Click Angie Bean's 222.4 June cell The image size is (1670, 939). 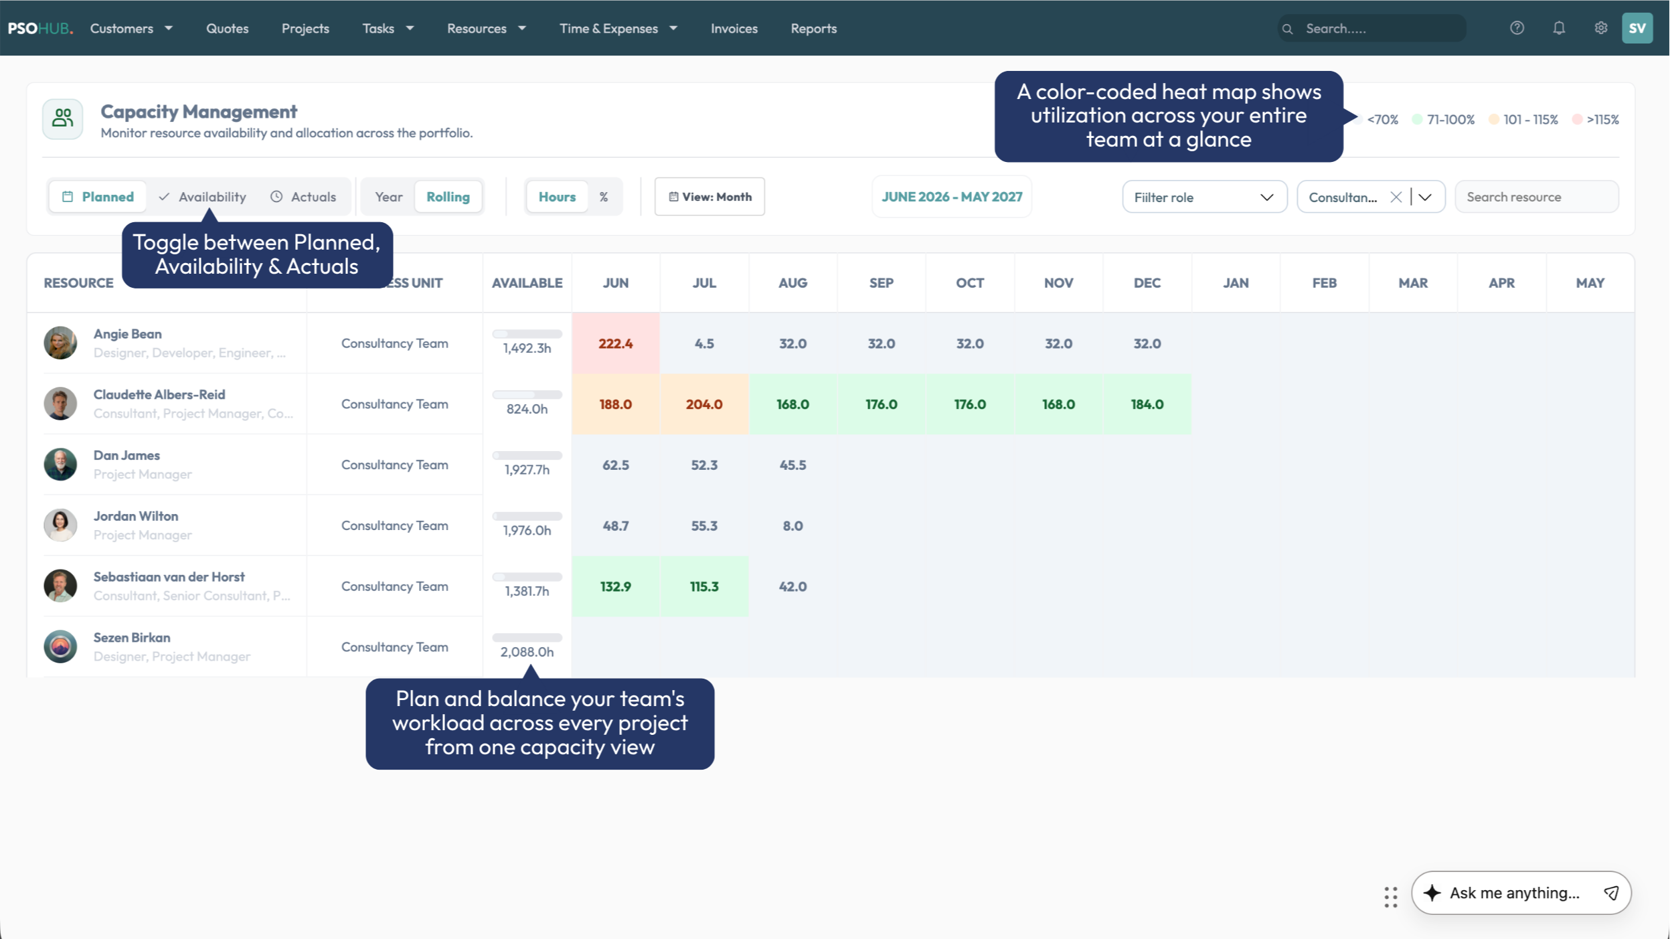615,343
